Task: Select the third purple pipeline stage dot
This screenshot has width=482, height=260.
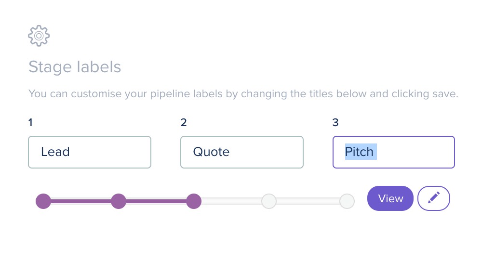Action: coord(194,201)
